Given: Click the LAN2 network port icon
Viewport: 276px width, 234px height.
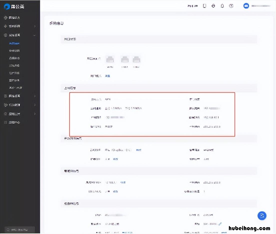Looking at the screenshot, I should click(x=137, y=60).
